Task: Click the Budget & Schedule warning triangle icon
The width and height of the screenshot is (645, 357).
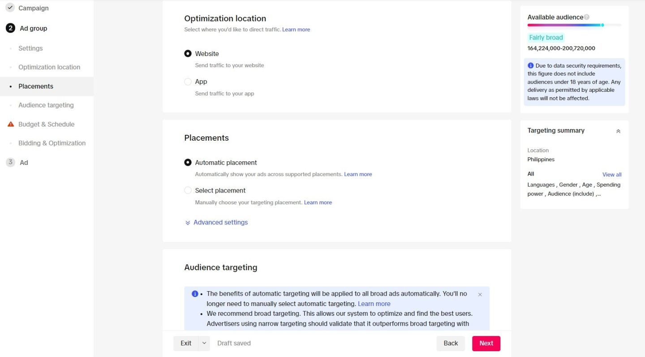Action: pyautogui.click(x=11, y=124)
